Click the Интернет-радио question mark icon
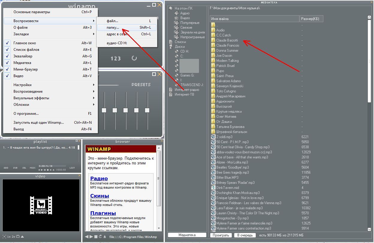The height and width of the screenshot is (243, 374). coord(171,90)
